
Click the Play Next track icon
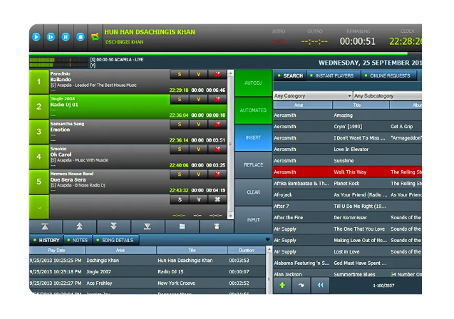pyautogui.click(x=51, y=36)
